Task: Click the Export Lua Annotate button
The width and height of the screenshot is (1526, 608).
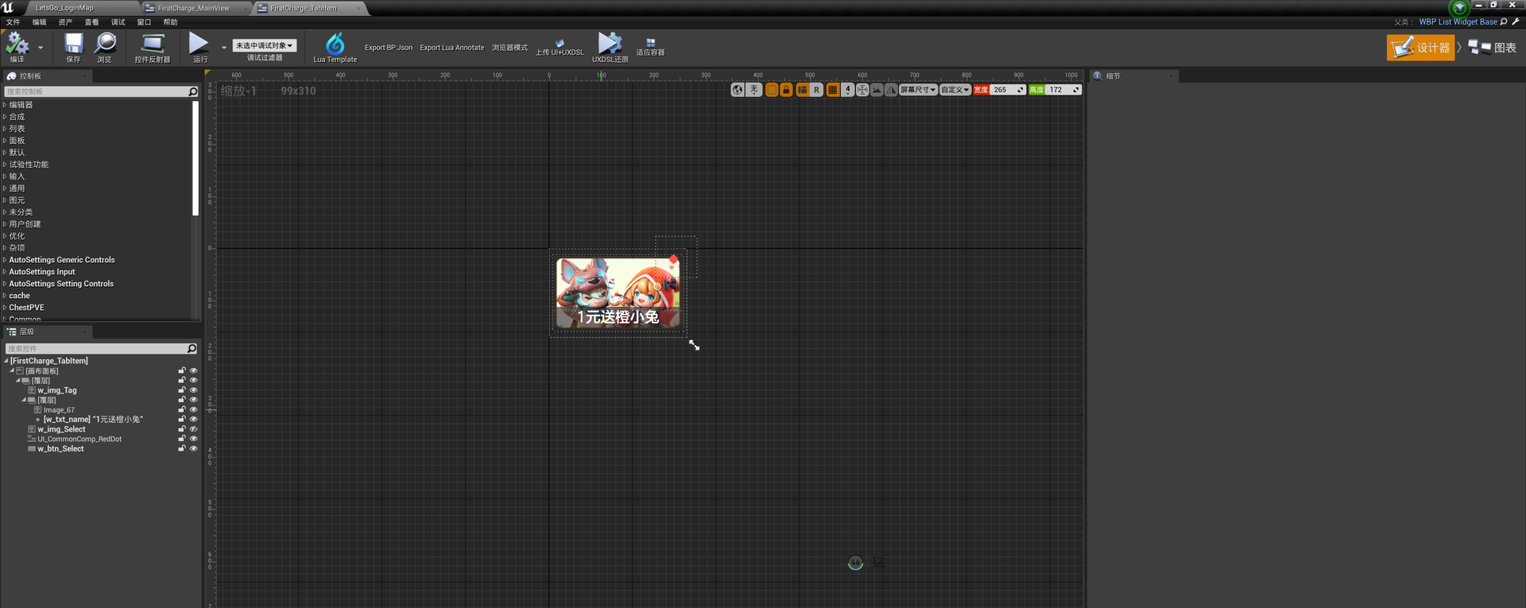Action: click(452, 48)
